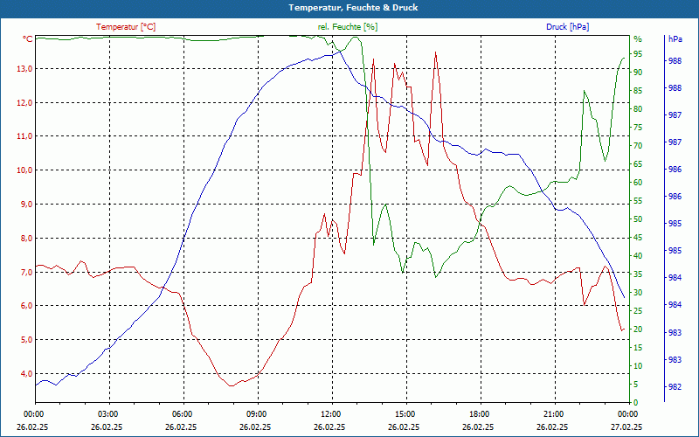
Task: Click the '12:00' time axis label
Action: 330,413
